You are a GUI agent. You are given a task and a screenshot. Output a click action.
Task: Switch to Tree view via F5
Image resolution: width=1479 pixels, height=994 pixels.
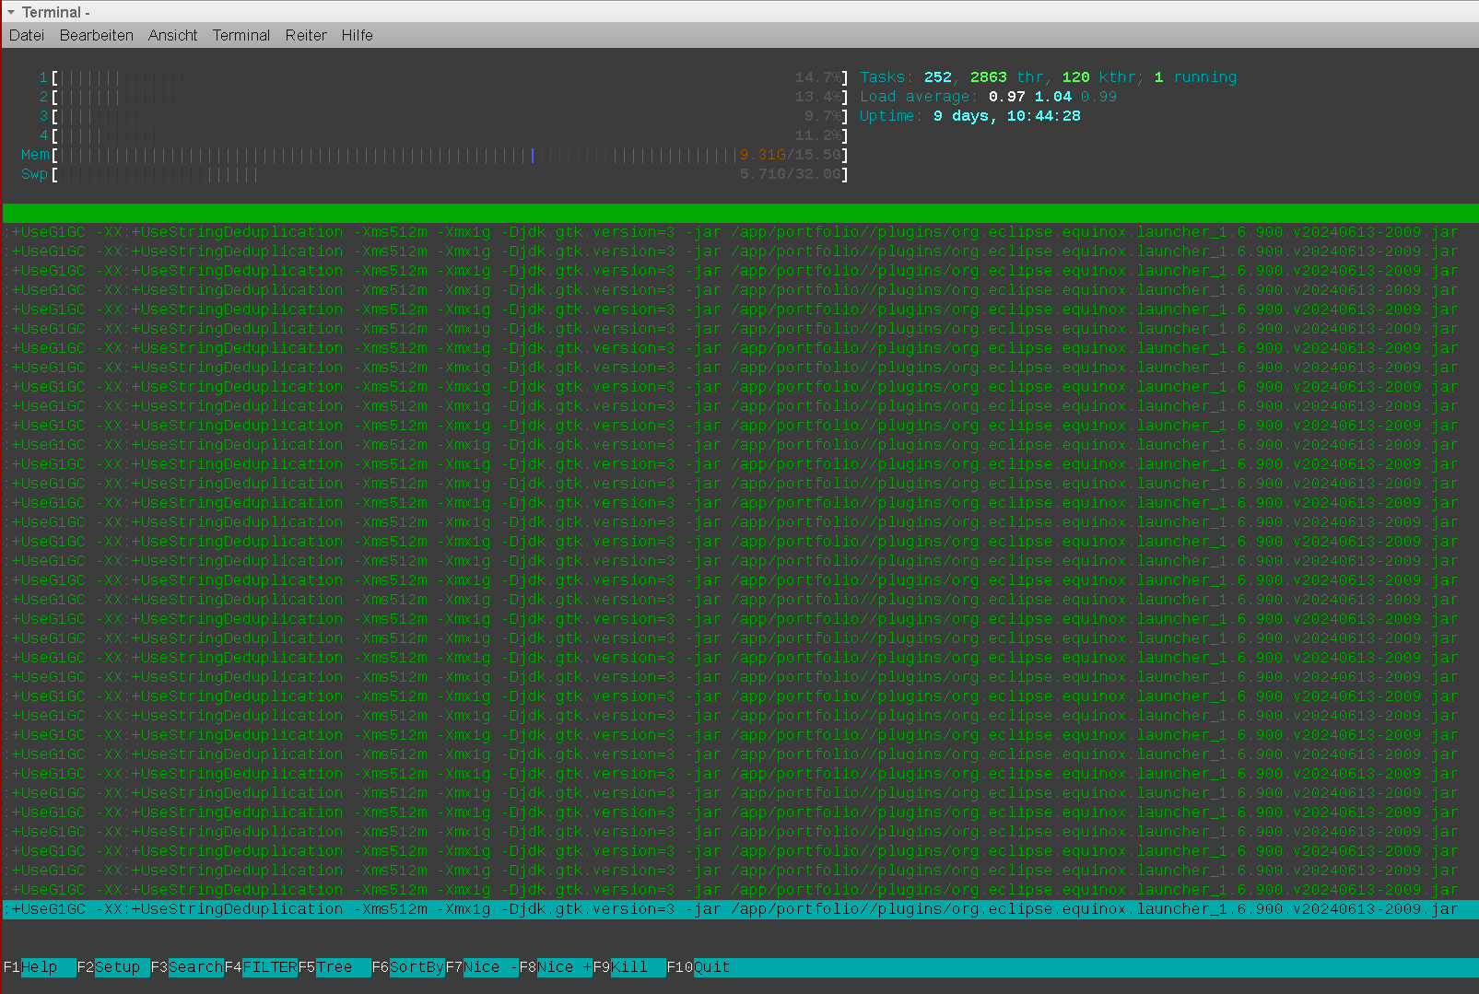point(335,967)
